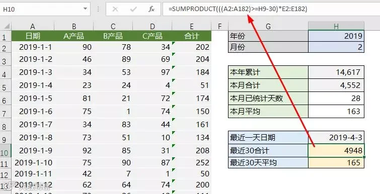The height and width of the screenshot is (194, 380).
Task: Click the 最近30天平均 label cell
Action: coord(268,162)
